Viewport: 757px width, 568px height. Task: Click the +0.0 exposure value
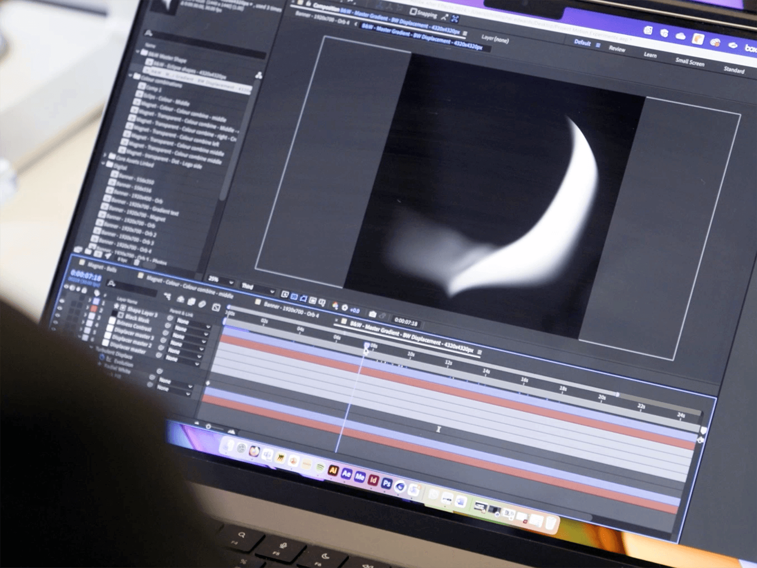[354, 311]
